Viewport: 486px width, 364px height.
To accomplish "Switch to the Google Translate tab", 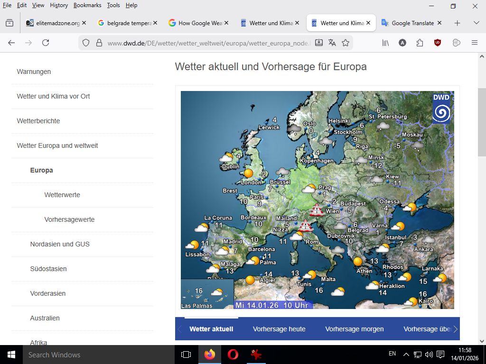I will point(411,23).
